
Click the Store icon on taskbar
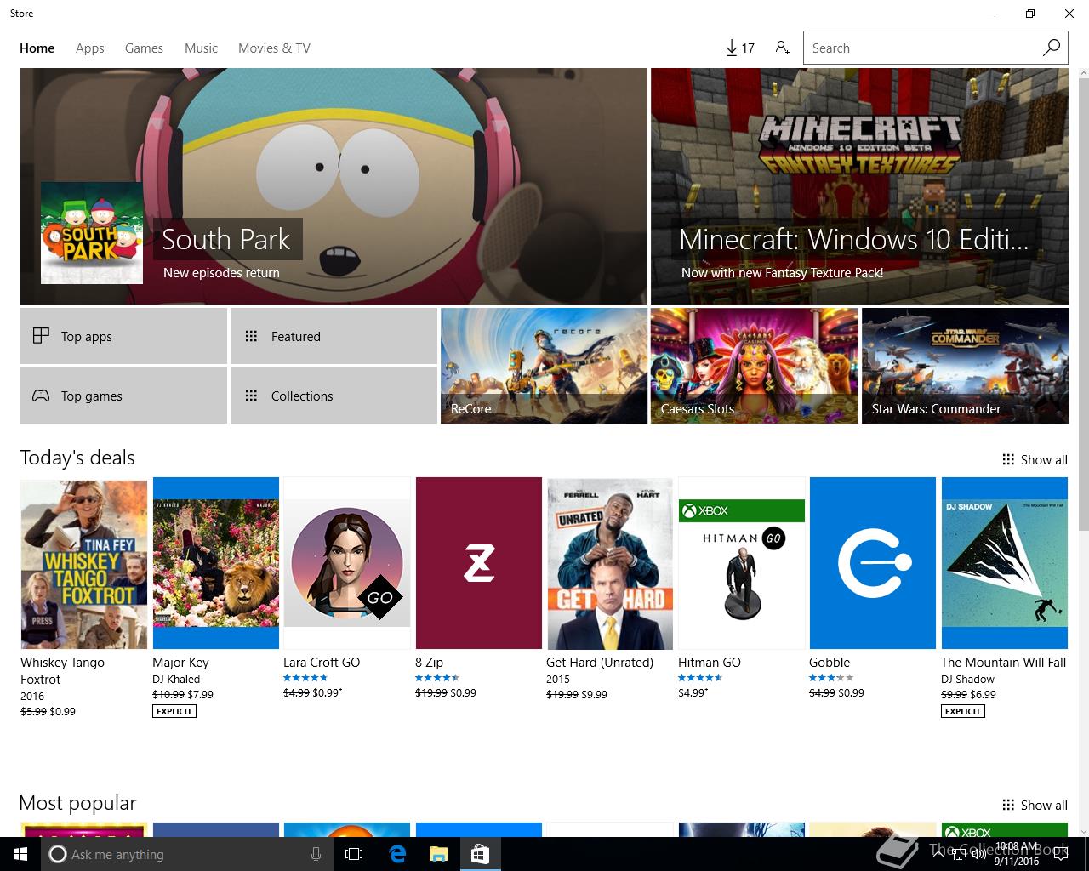pyautogui.click(x=480, y=854)
